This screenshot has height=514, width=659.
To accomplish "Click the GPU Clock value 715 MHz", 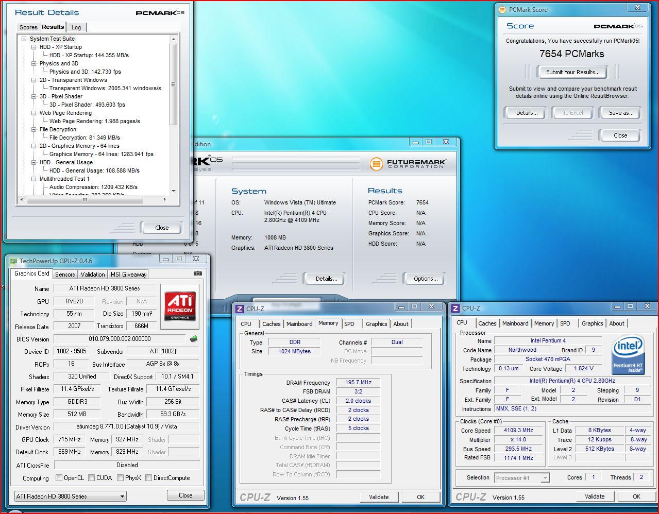I will tap(70, 440).
